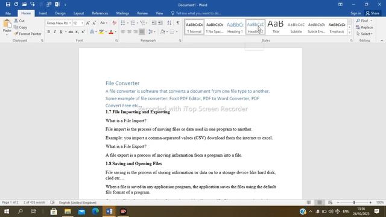Open Replace dialog
The height and width of the screenshot is (217, 386).
[x=364, y=27]
